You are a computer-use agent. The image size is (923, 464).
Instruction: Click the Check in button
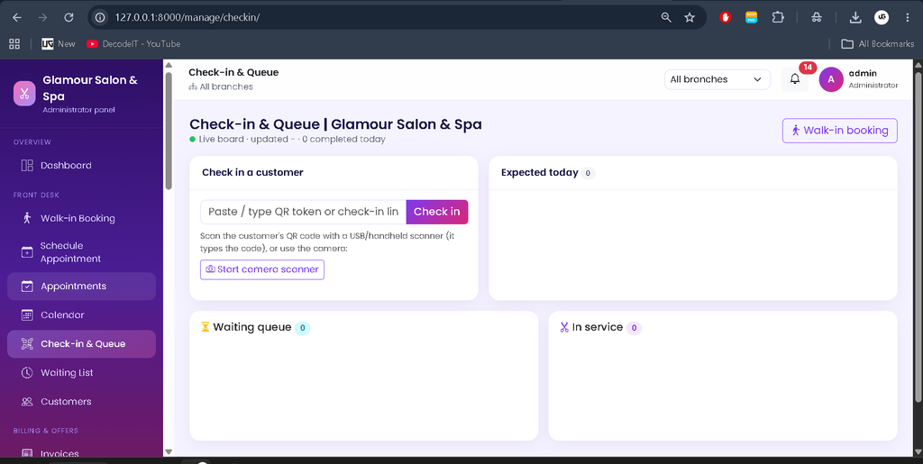[x=437, y=212]
